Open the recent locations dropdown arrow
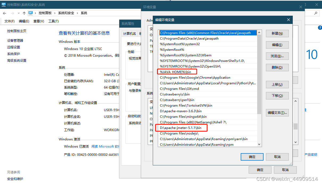Screen dimensions: 322x184 click(19, 13)
